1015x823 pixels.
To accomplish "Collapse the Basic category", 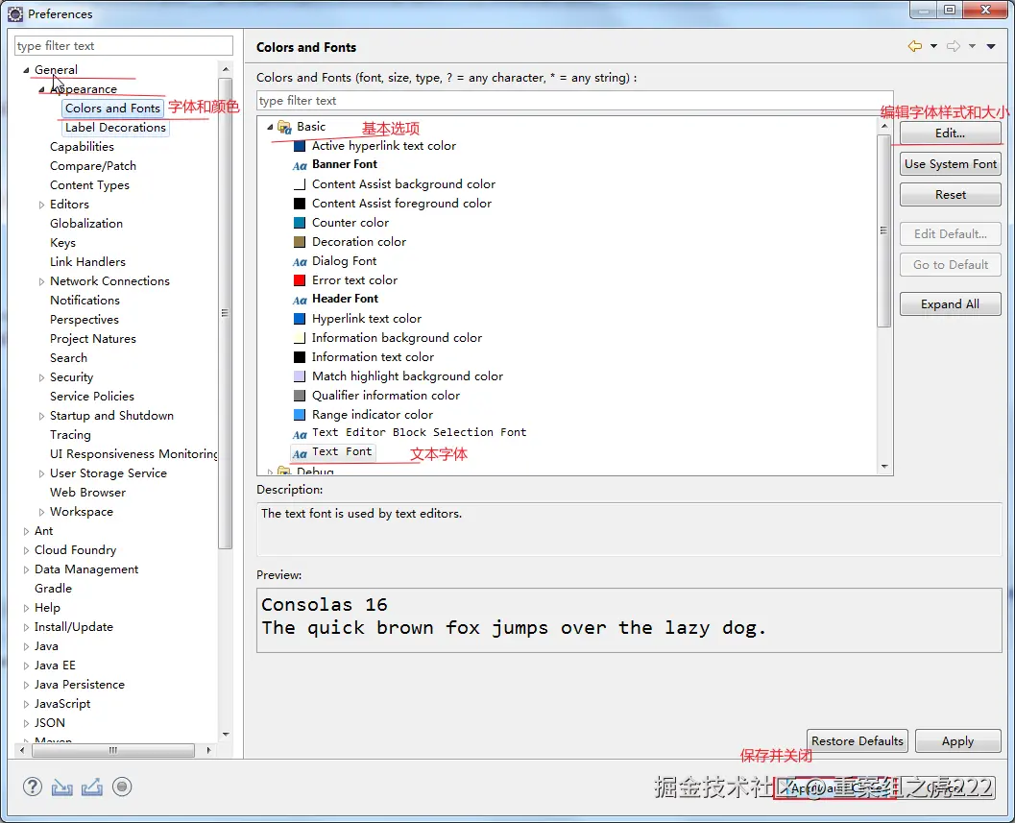I will point(270,127).
